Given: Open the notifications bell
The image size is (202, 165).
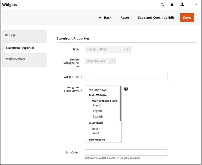Looking at the screenshot, I should click(172, 5).
